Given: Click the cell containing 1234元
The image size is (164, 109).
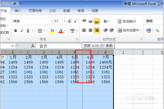Looking at the screenshot, I should [x=106, y=67].
